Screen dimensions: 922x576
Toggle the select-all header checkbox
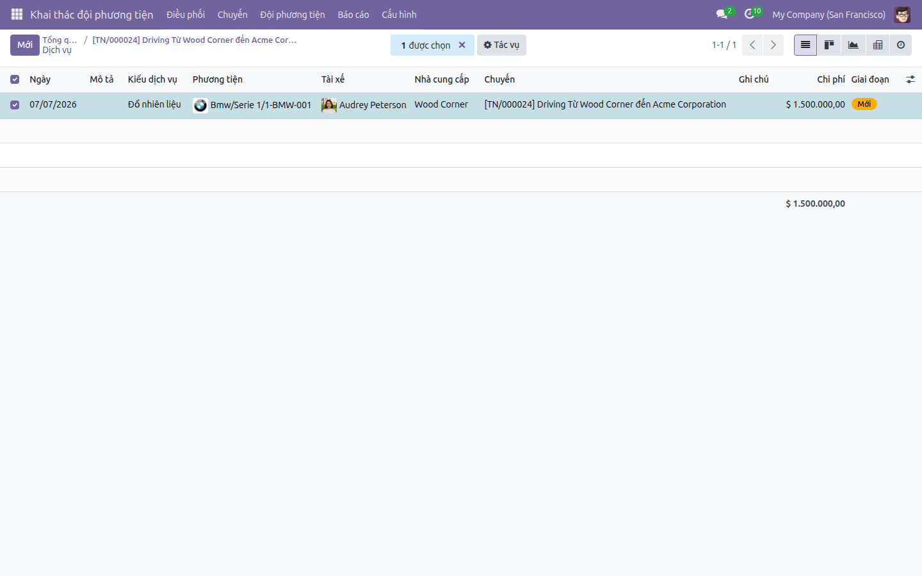[15, 79]
